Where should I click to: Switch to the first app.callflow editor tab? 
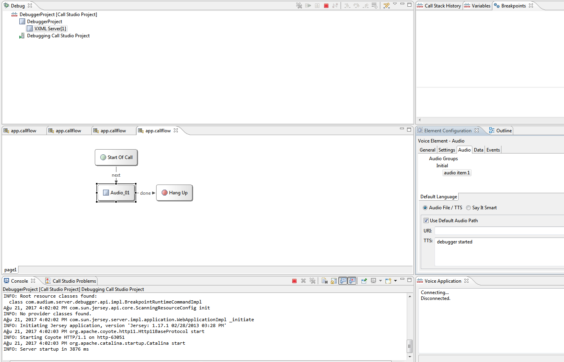pos(24,131)
